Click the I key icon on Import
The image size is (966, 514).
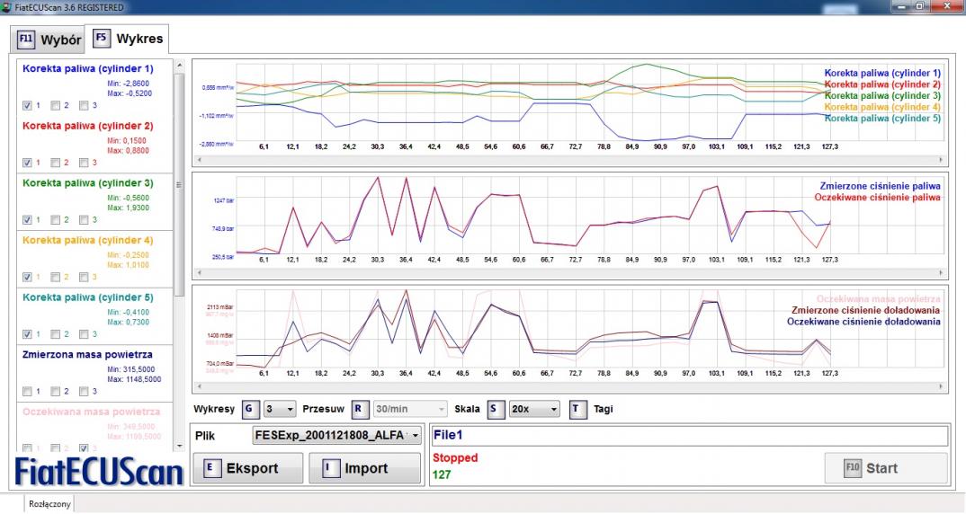pos(329,468)
